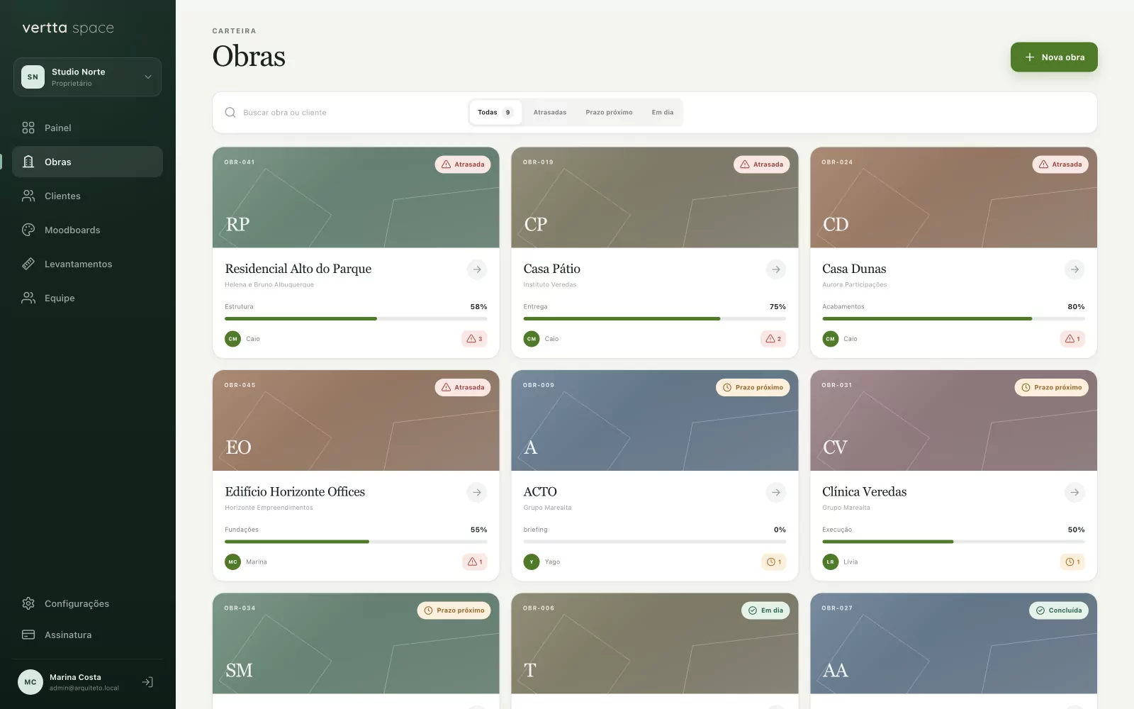Click the vertta space logo

pos(68,28)
